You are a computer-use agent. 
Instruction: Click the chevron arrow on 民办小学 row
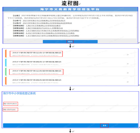(128, 64)
